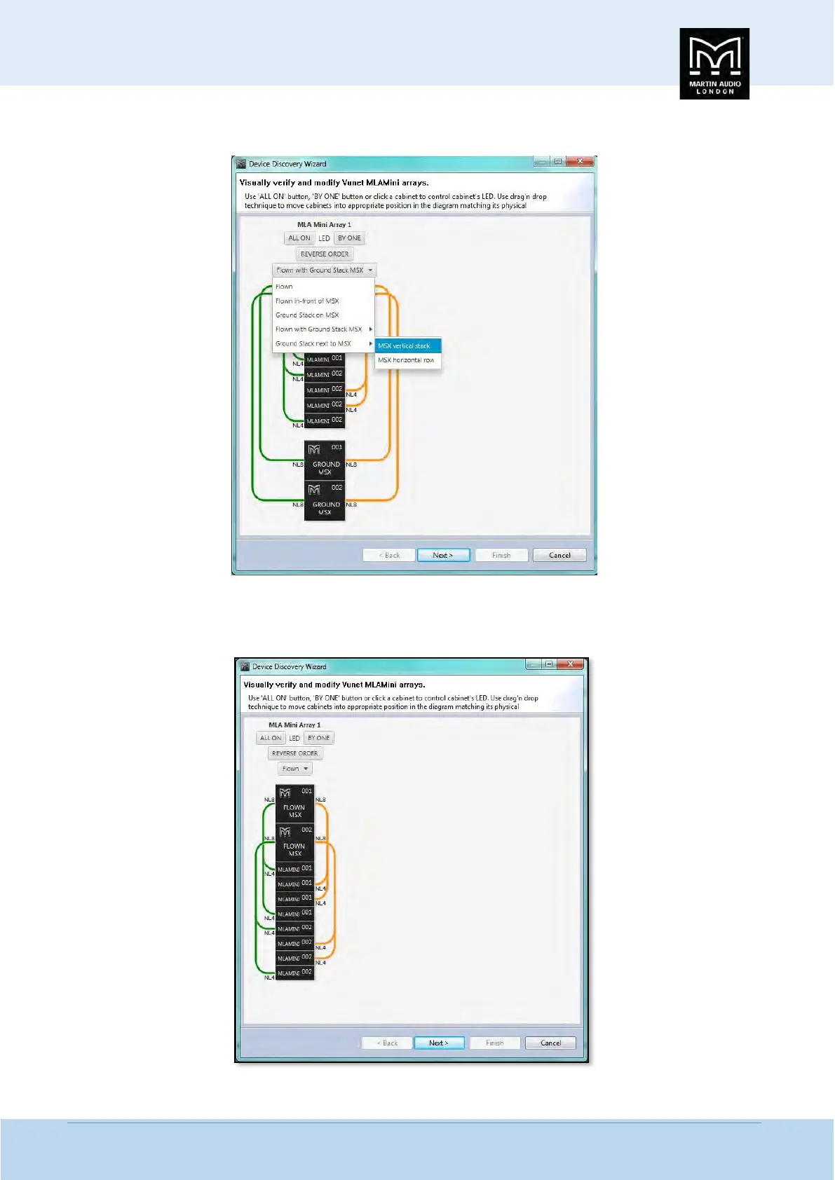Turn ALL ON LEDs in upper wizard

[x=299, y=238]
